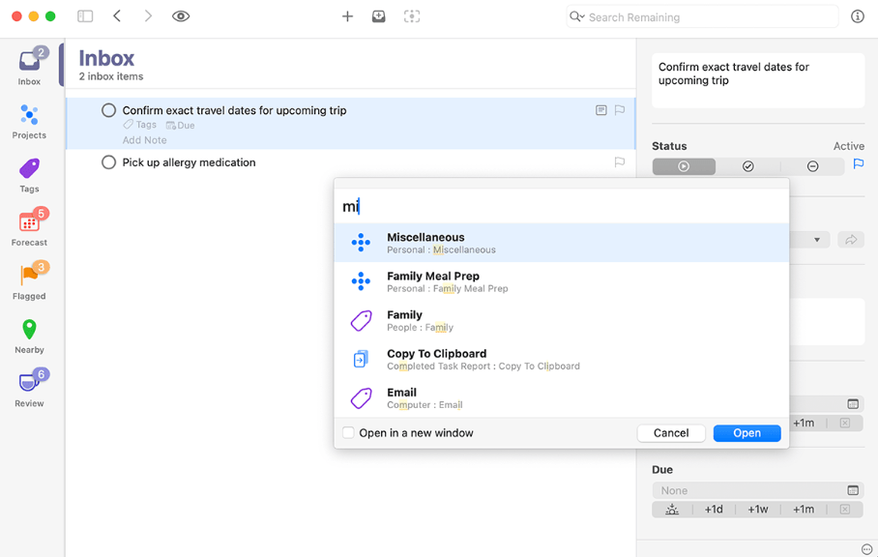The height and width of the screenshot is (557, 878).
Task: Click the add new item plus button
Action: point(347,16)
